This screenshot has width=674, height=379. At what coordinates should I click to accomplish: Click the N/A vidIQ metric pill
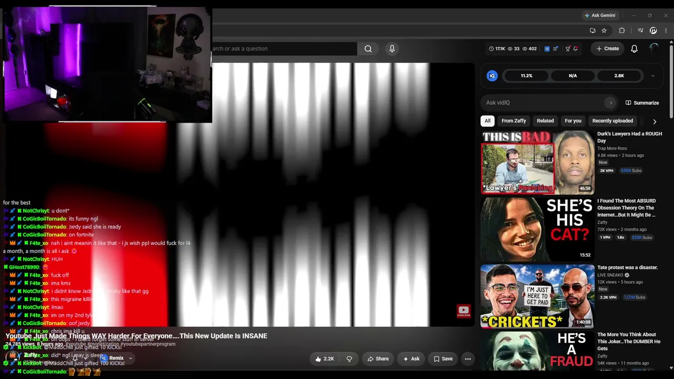click(x=573, y=76)
